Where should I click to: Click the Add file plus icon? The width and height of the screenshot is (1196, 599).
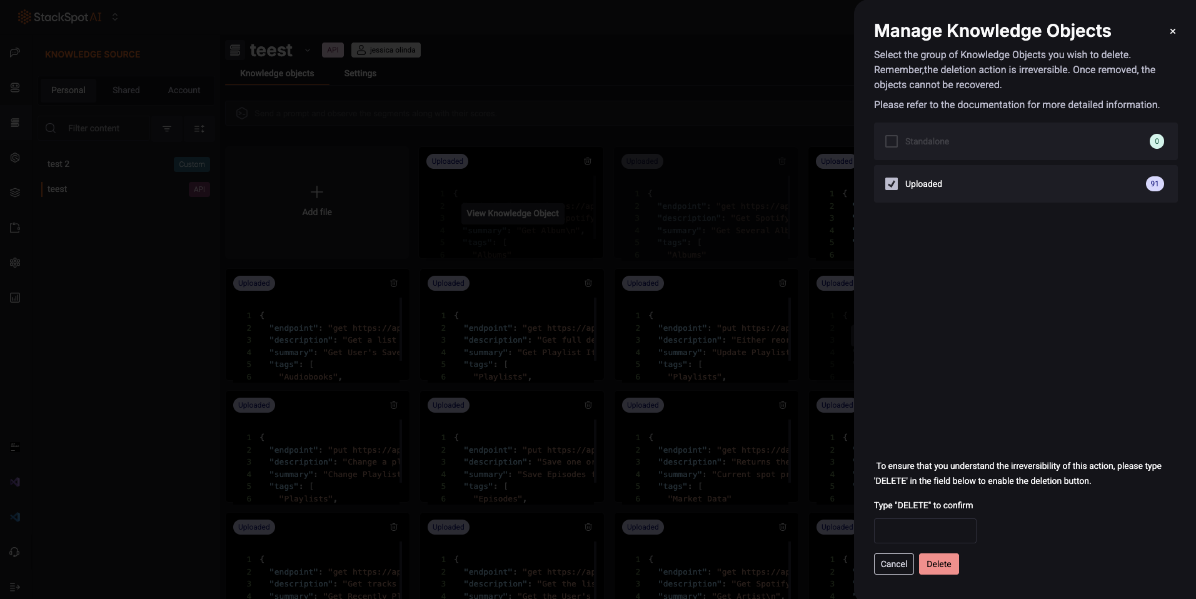tap(317, 192)
